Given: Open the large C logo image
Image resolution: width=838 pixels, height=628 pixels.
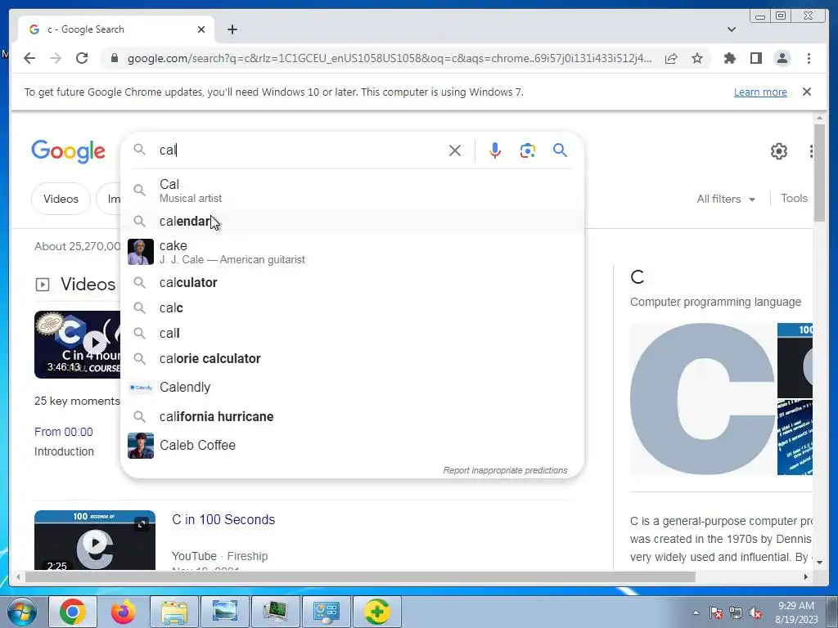Looking at the screenshot, I should 702,399.
